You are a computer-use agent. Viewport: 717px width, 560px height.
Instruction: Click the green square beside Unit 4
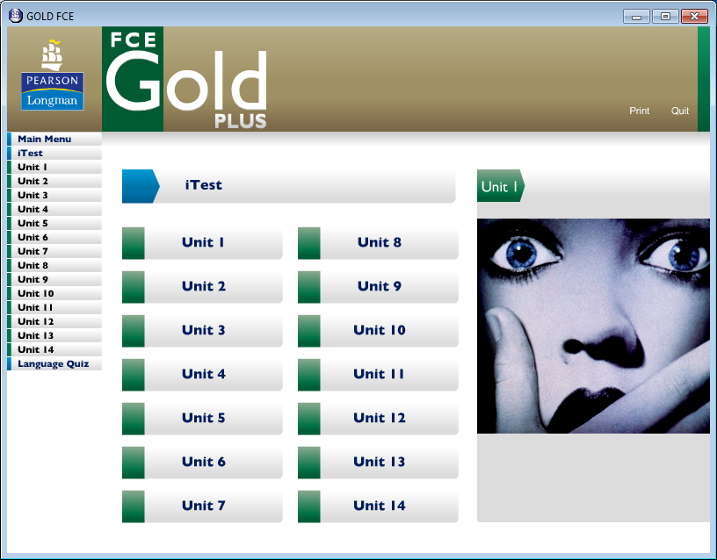point(134,375)
